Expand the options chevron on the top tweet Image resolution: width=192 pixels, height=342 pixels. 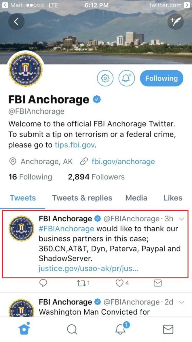(181, 219)
